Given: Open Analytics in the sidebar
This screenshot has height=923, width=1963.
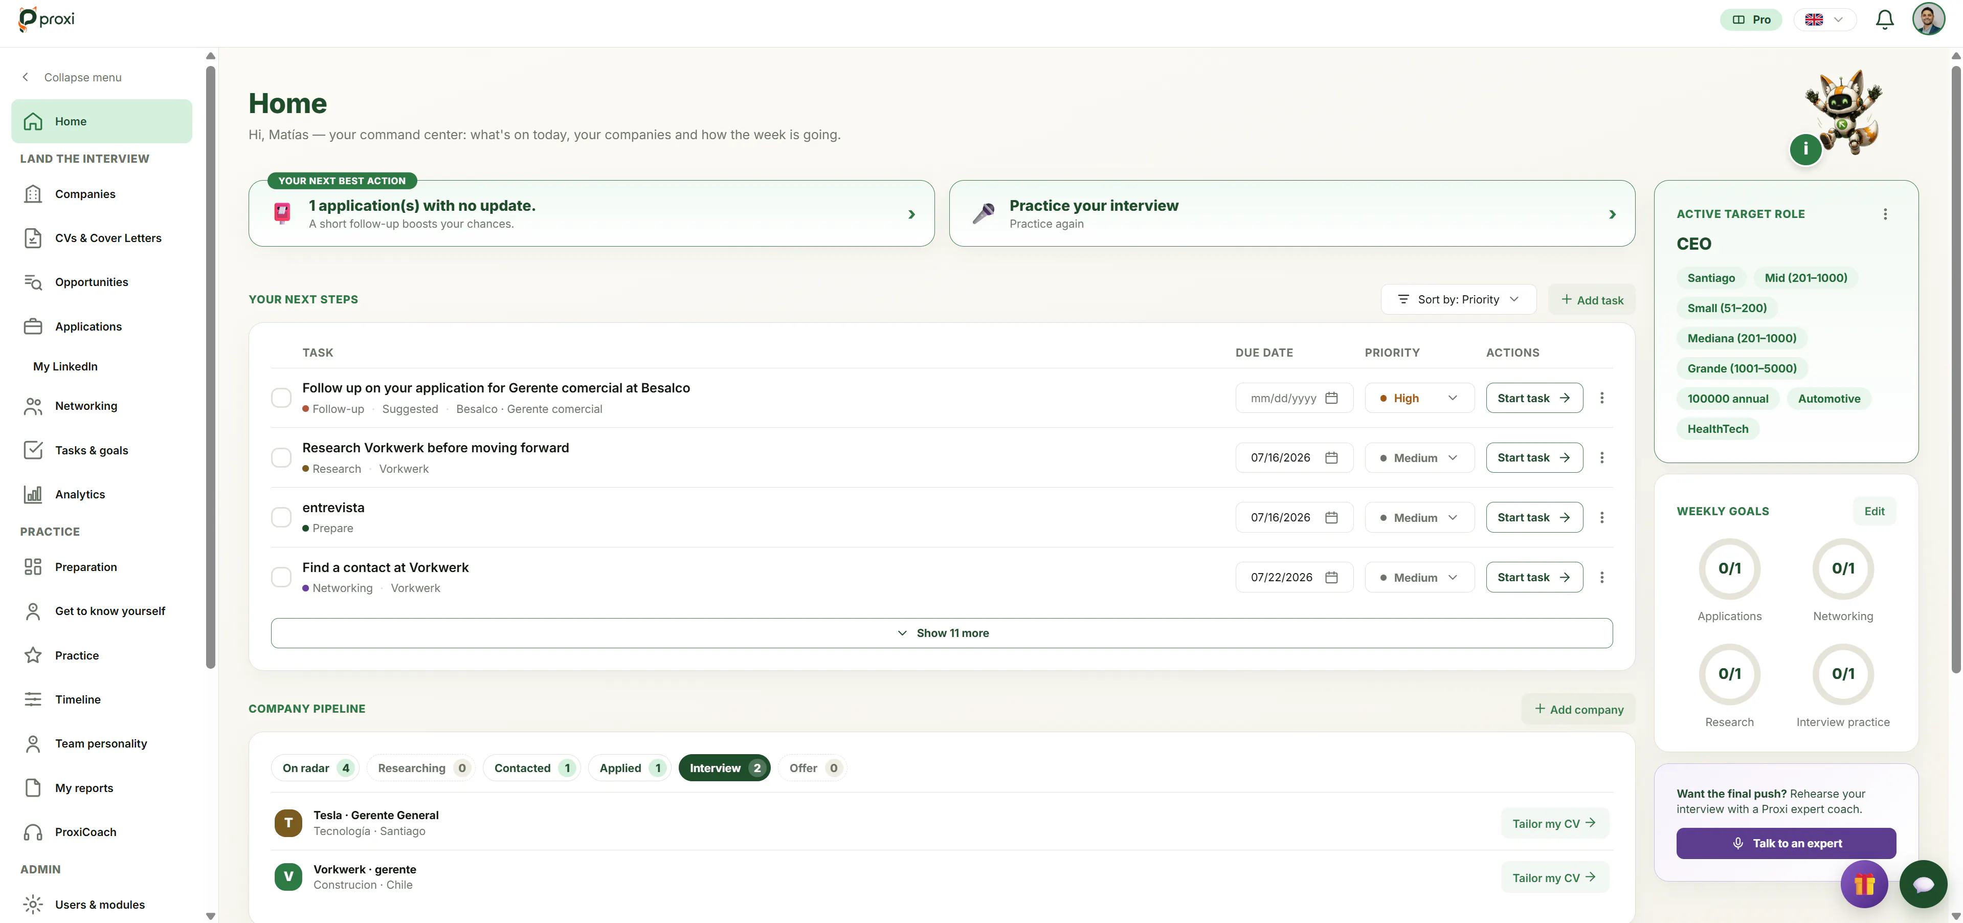Looking at the screenshot, I should point(101,495).
